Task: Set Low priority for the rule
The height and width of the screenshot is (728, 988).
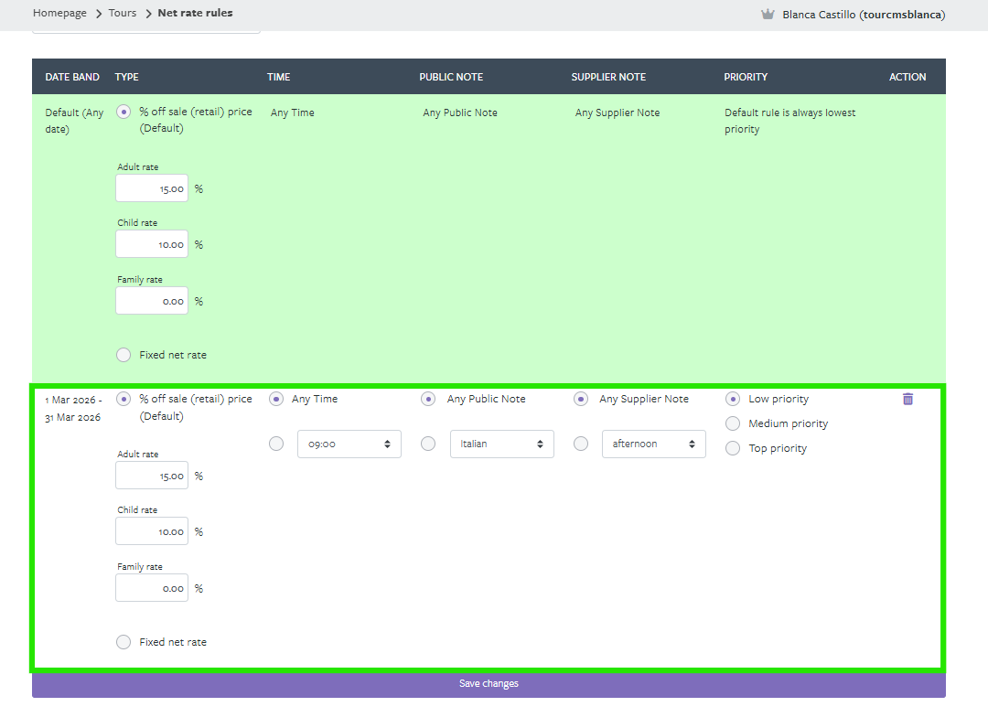Action: tap(733, 400)
